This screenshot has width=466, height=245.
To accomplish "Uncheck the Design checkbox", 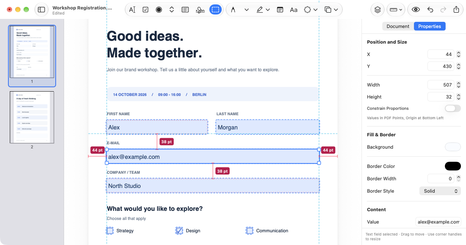I will click(179, 230).
